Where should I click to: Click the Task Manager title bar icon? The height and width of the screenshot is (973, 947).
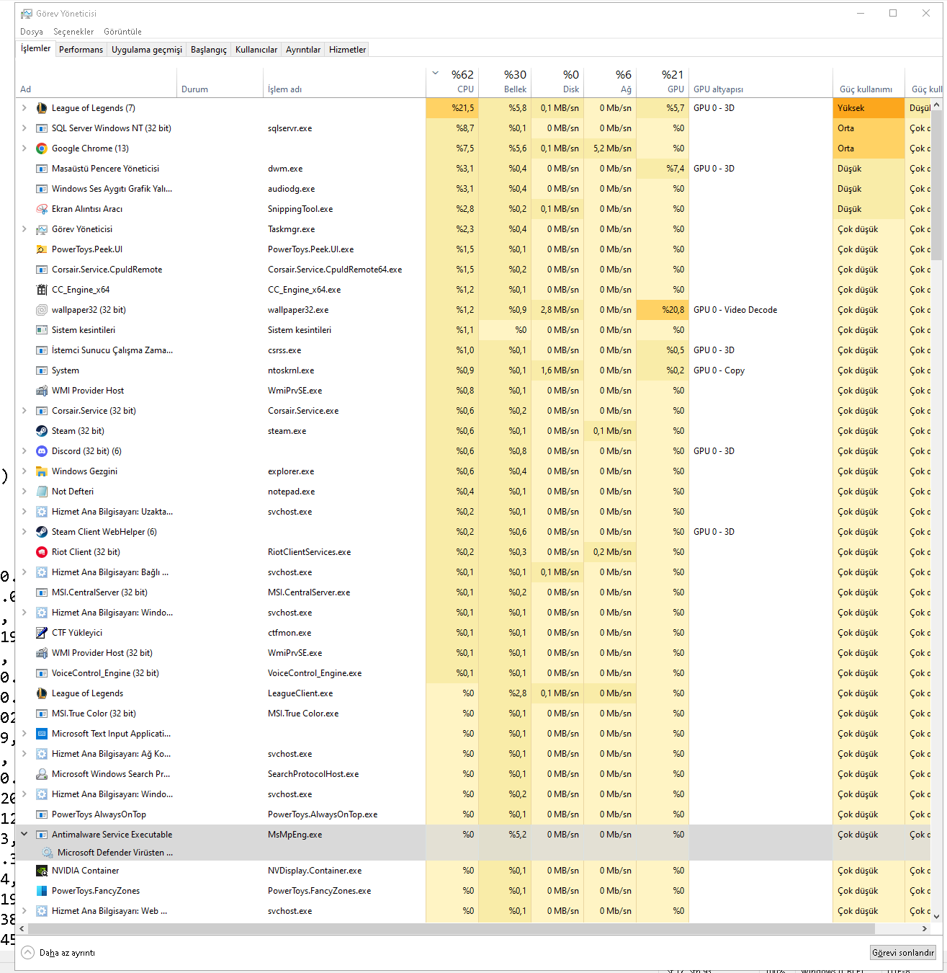tap(27, 14)
